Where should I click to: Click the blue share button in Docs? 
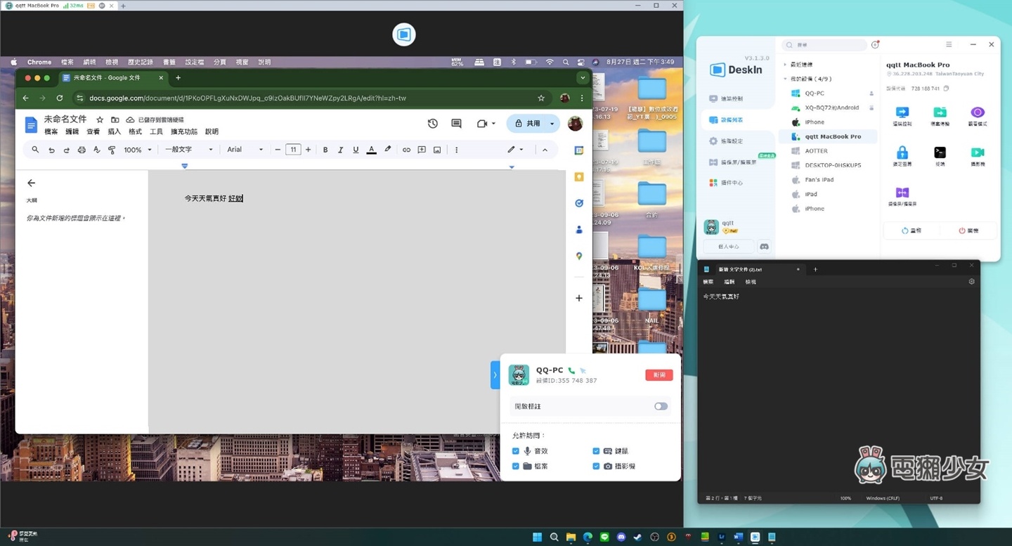528,124
